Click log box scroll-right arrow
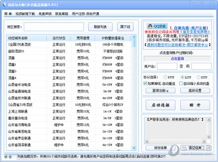The image size is (218, 162). pos(204,141)
